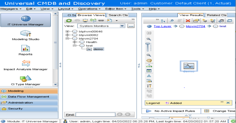Expand the Health tree node
Viewport: 236px width, 123px height.
coord(74,42)
